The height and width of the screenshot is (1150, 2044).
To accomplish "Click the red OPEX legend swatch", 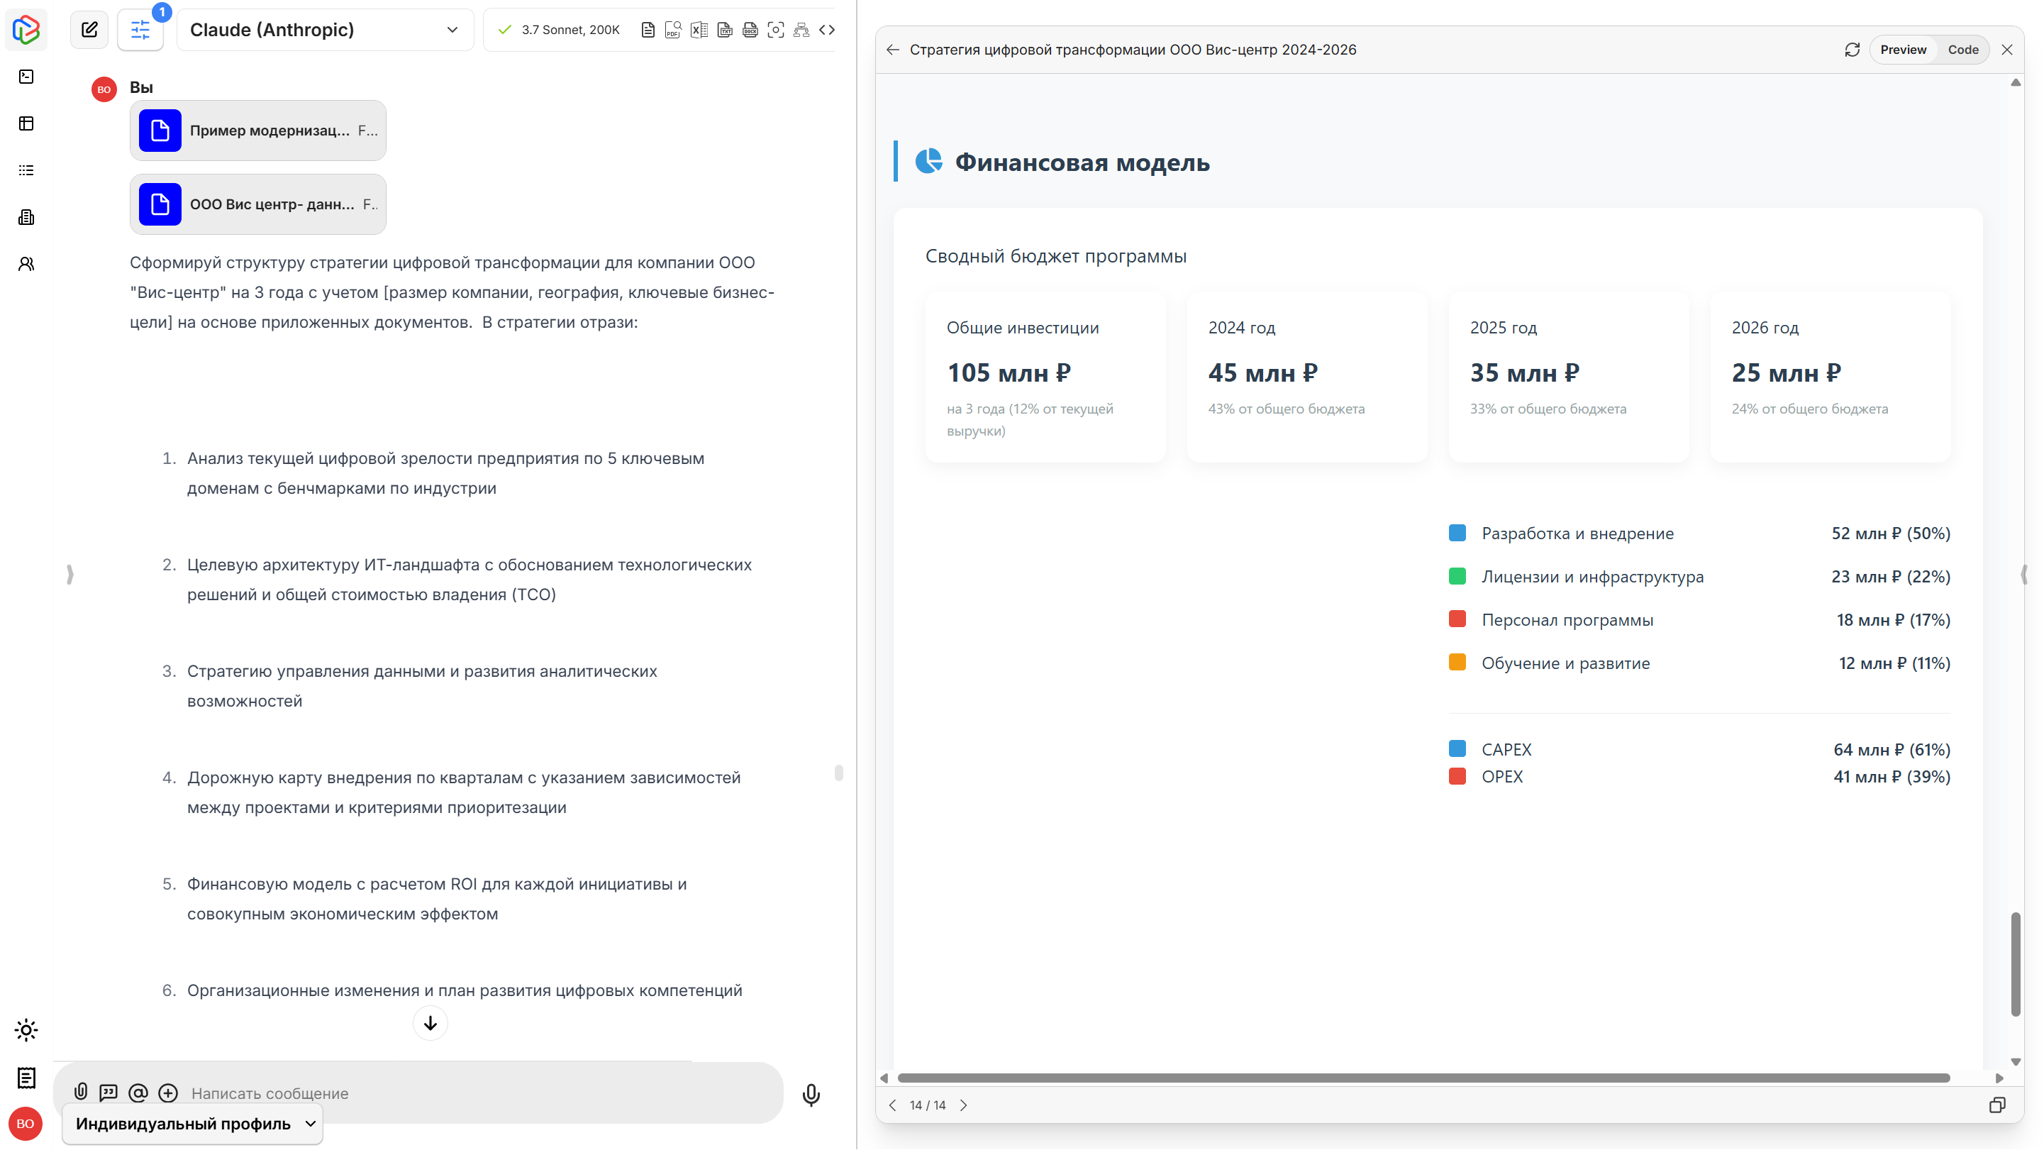I will tap(1457, 776).
